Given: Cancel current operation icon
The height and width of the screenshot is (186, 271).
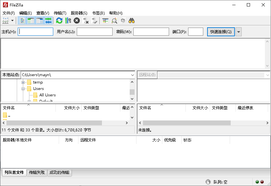Looking at the screenshot, I should pyautogui.click(x=77, y=21).
